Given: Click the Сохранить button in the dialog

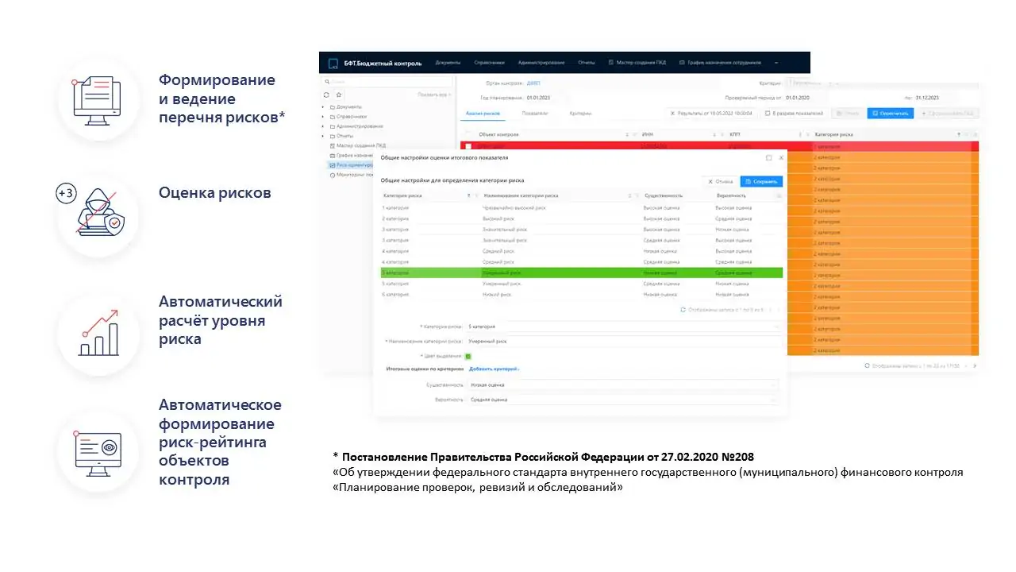Looking at the screenshot, I should point(761,181).
